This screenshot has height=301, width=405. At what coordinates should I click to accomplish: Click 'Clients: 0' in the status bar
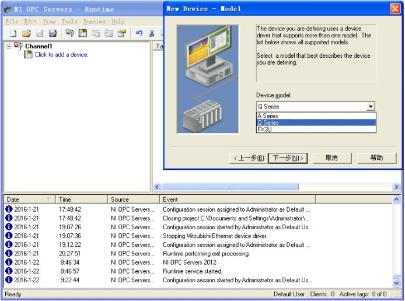point(322,294)
